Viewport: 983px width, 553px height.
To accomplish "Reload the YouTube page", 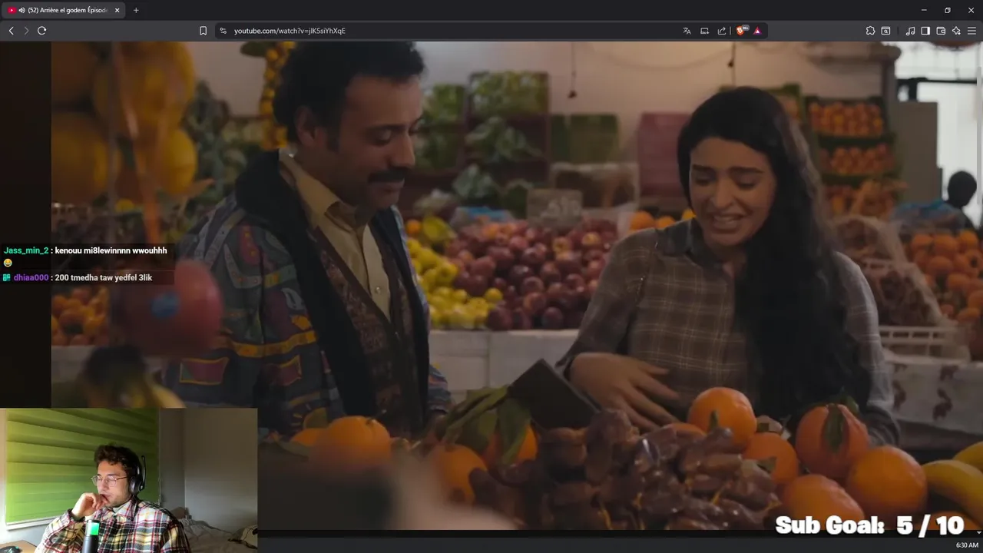I will pos(41,31).
